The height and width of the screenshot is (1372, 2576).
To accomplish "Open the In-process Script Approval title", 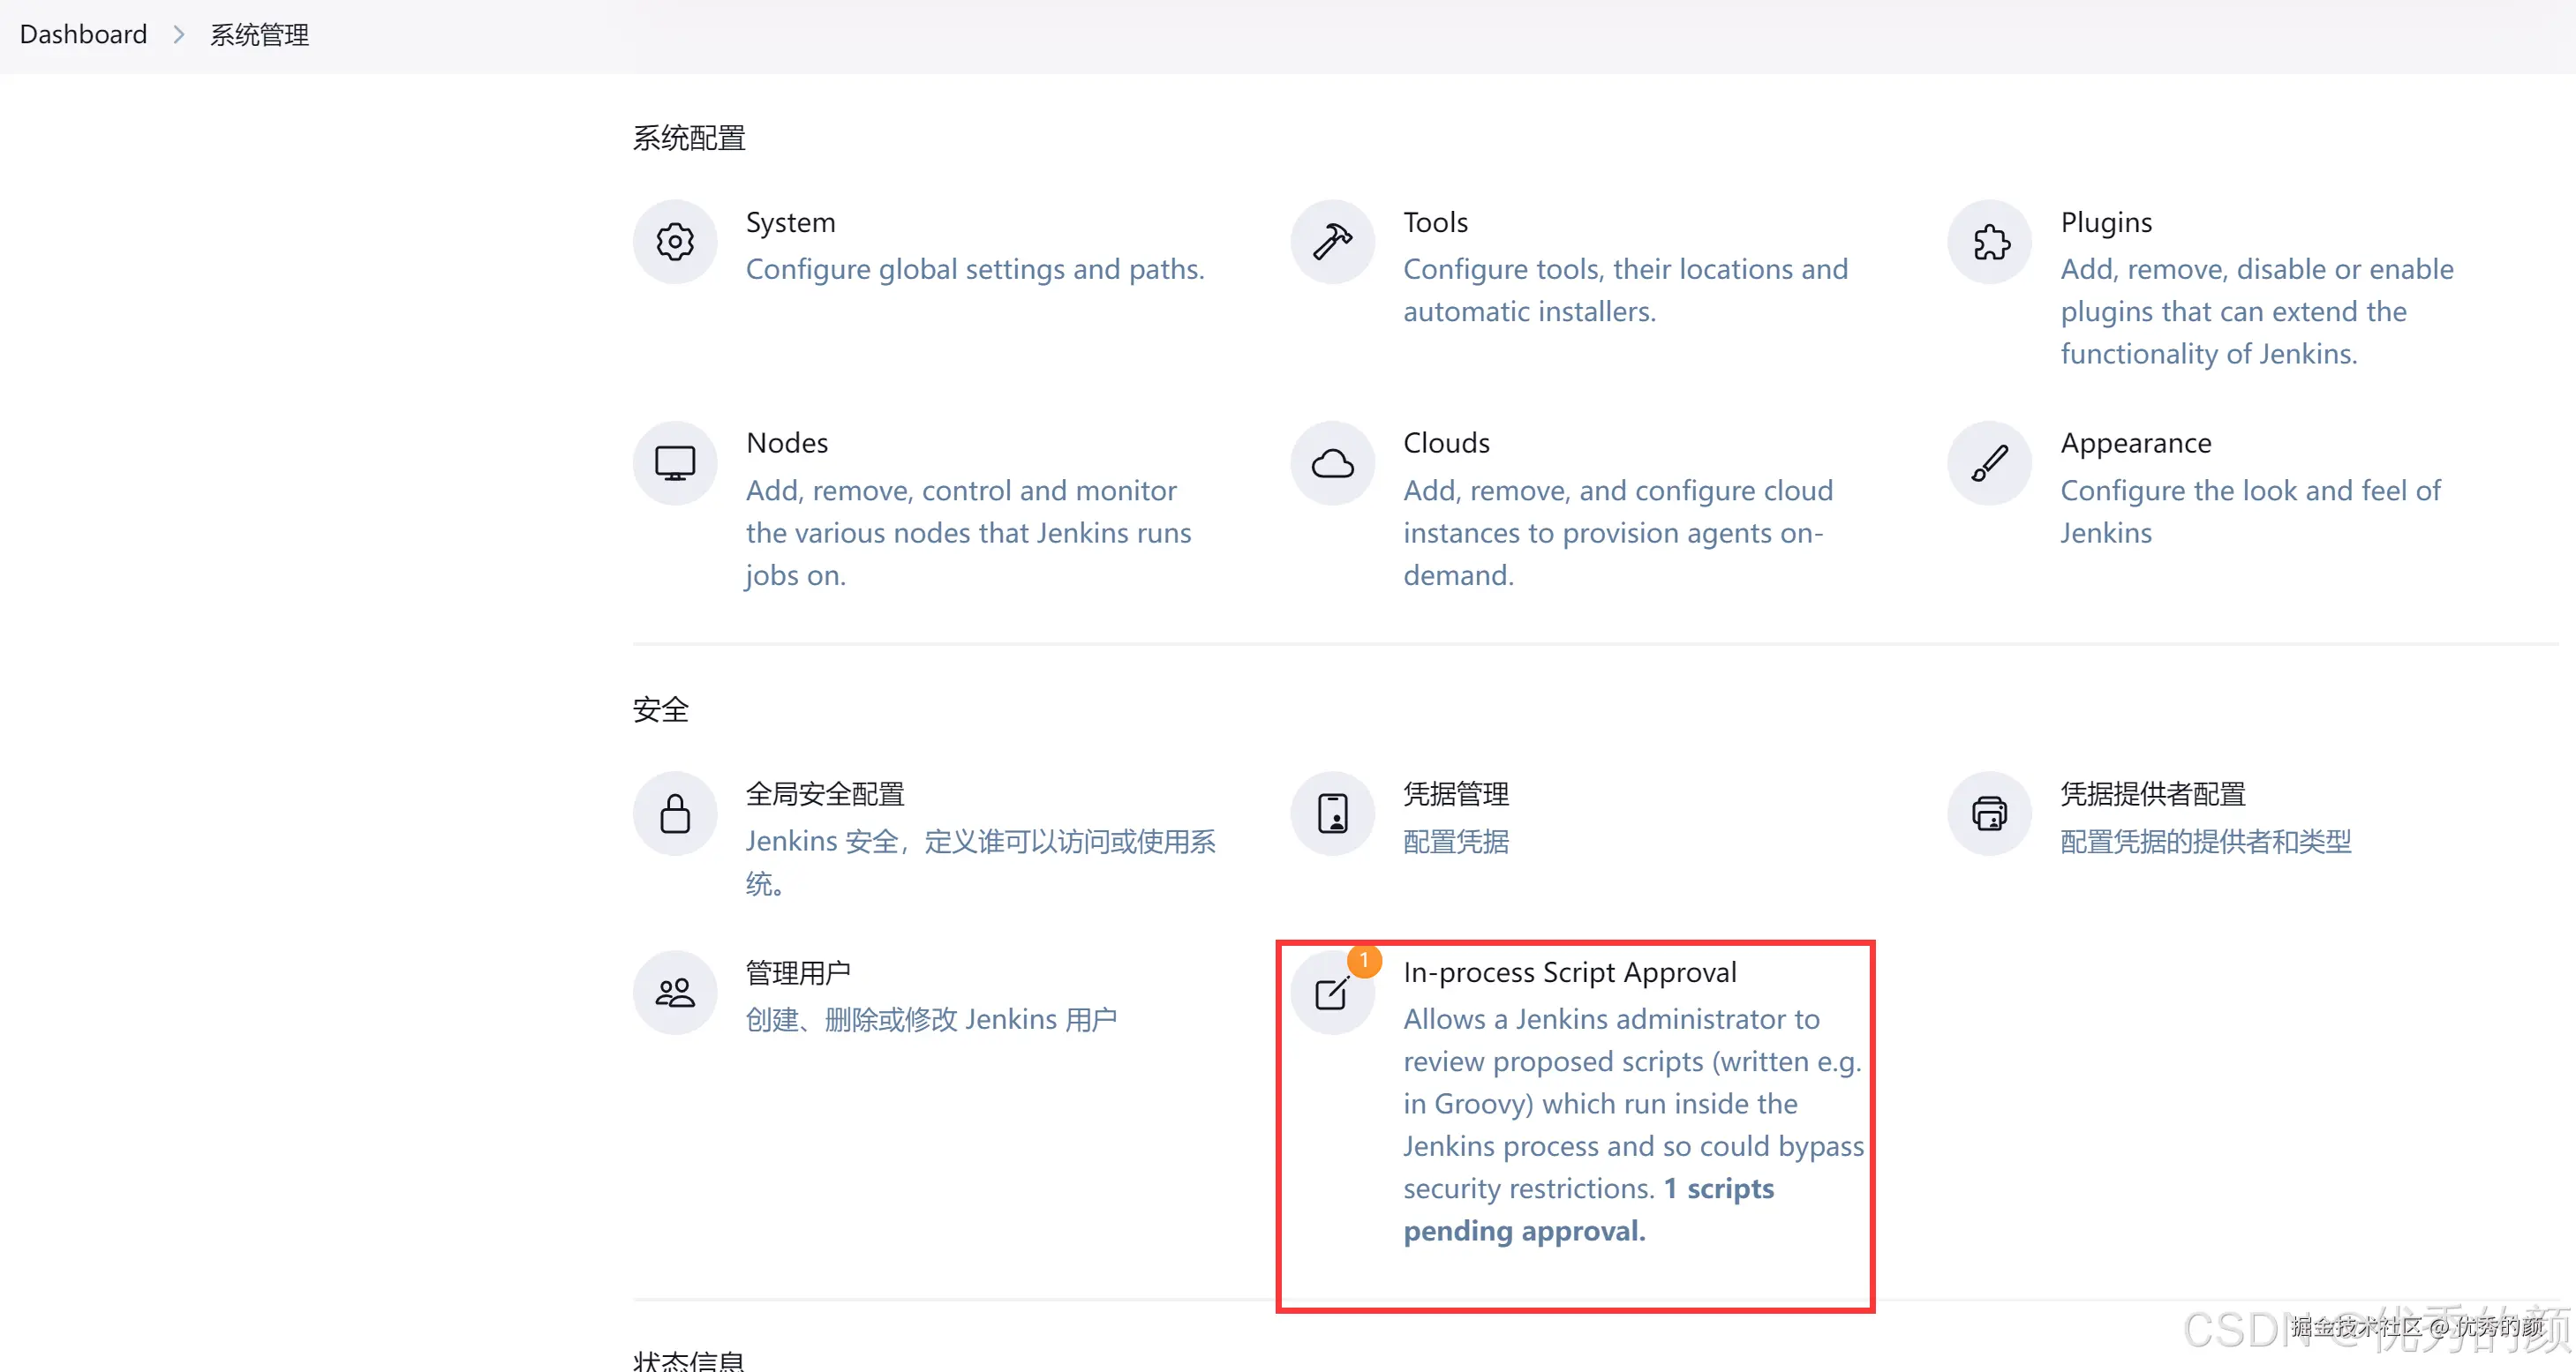I will 1569,972.
